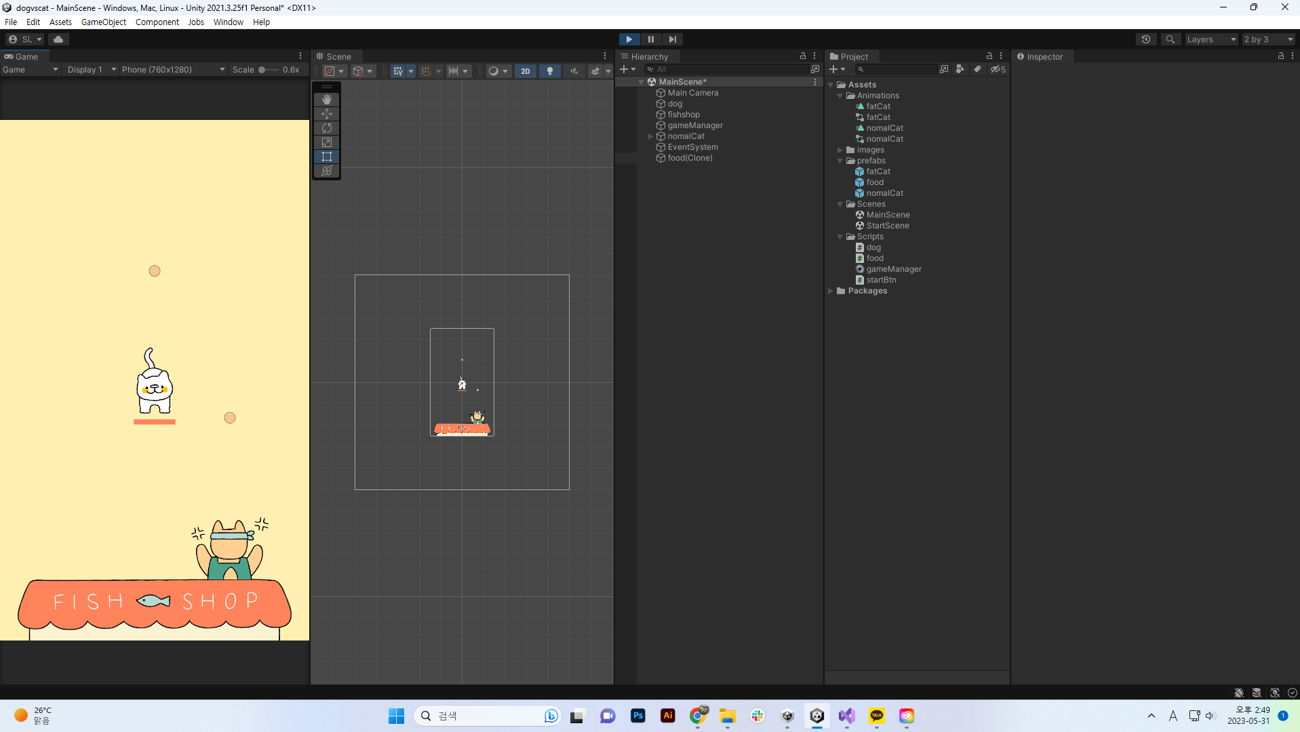
Task: Select the Rect tool in Scene
Action: coord(327,157)
